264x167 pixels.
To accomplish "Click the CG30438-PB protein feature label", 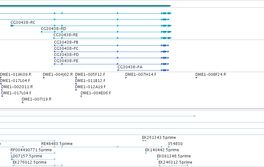I will click(x=66, y=42).
